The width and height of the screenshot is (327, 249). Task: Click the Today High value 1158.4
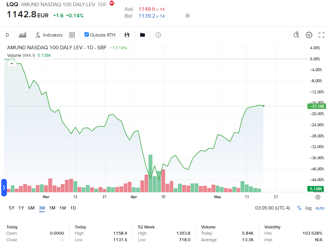120,233
